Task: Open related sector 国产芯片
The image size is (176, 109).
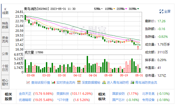Action: [119, 100]
